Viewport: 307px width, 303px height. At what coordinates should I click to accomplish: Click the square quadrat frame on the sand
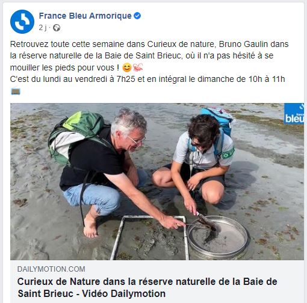pyautogui.click(x=149, y=238)
